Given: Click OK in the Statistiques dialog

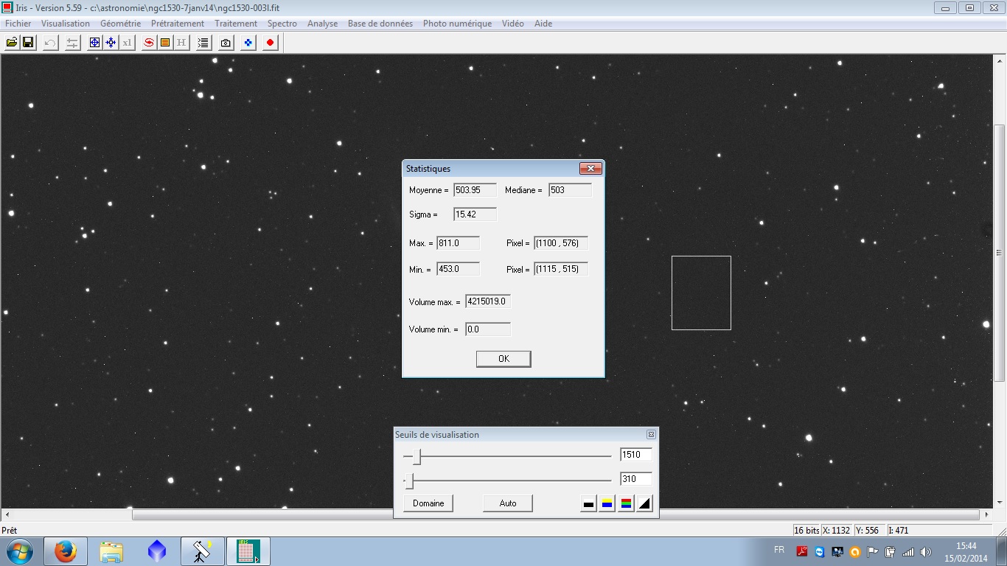Looking at the screenshot, I should 503,359.
